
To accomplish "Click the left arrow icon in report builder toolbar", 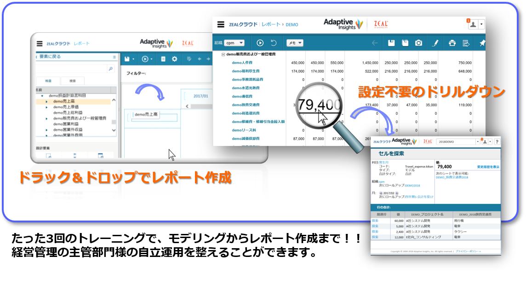I will tap(199, 59).
